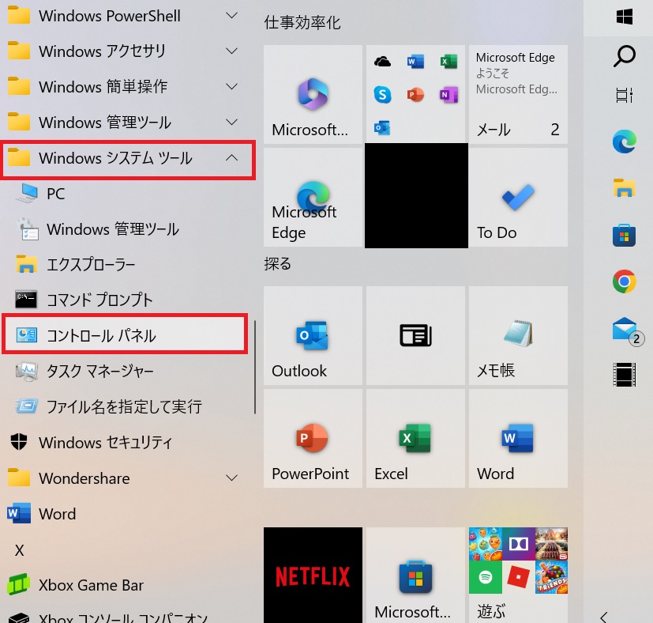This screenshot has width=653, height=623.
Task: Launch Excel from the small Office tile group
Action: tap(448, 62)
